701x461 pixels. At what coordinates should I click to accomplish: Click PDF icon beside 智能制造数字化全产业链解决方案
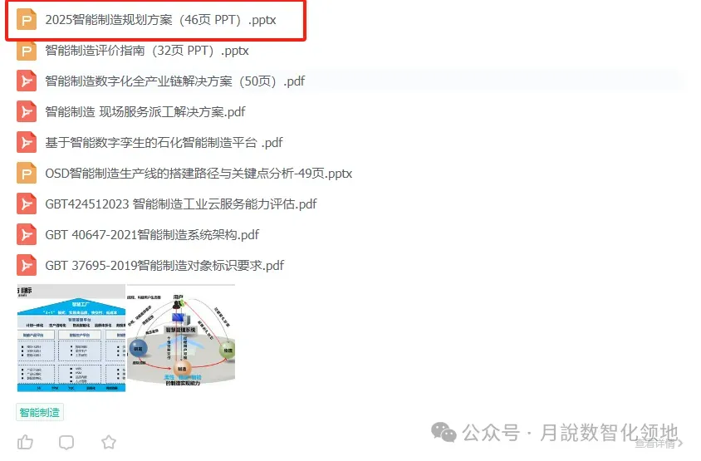(27, 81)
